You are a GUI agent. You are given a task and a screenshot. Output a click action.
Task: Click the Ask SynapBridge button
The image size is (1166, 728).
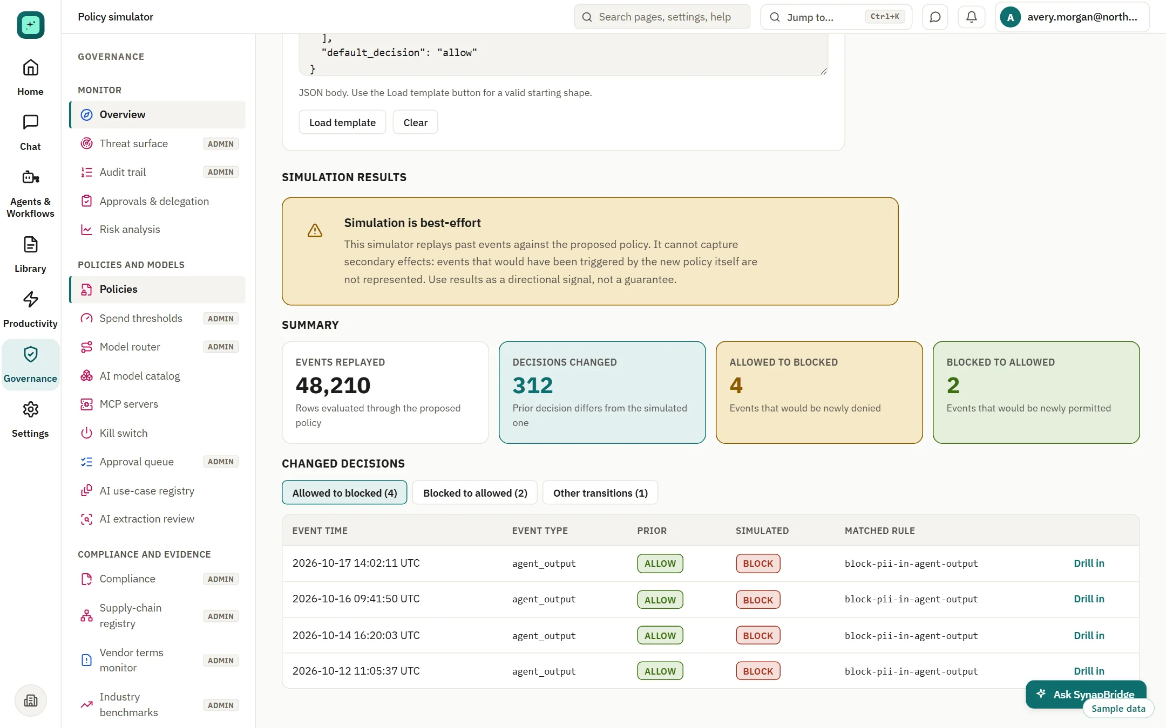click(x=1086, y=694)
